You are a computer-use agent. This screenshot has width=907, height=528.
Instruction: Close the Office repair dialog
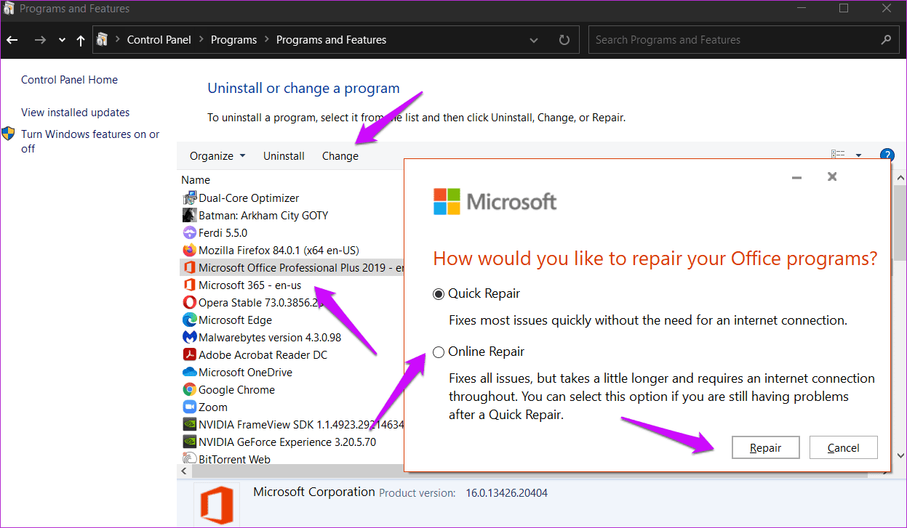tap(832, 176)
